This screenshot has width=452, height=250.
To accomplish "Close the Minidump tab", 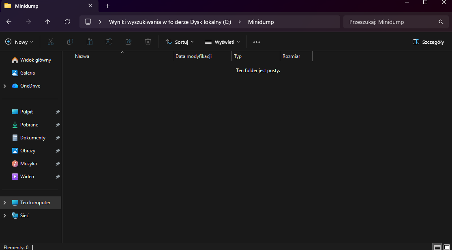I will (90, 6).
